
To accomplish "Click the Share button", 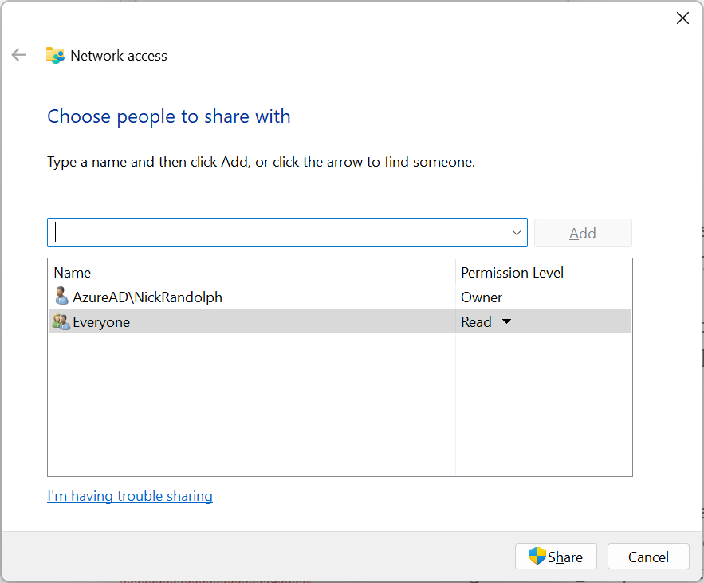I will pyautogui.click(x=556, y=557).
